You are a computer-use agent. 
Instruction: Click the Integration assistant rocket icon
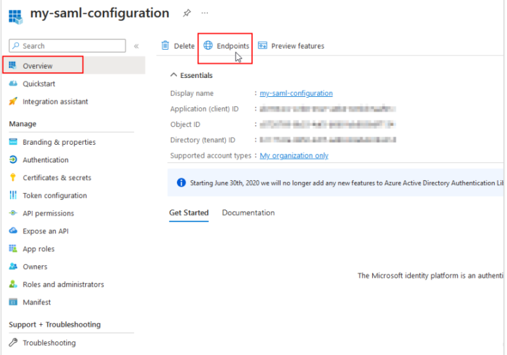(x=13, y=102)
